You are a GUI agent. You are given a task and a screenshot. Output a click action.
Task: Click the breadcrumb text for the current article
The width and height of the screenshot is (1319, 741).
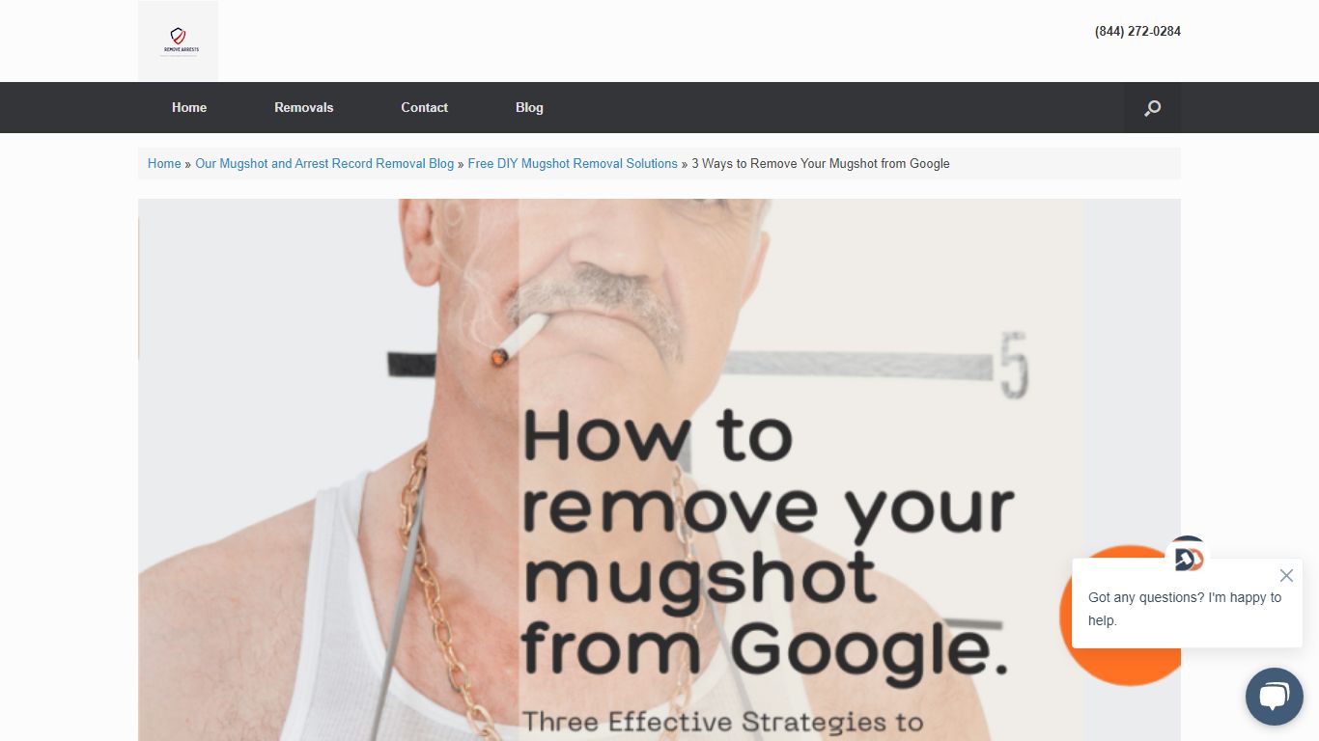tap(820, 163)
